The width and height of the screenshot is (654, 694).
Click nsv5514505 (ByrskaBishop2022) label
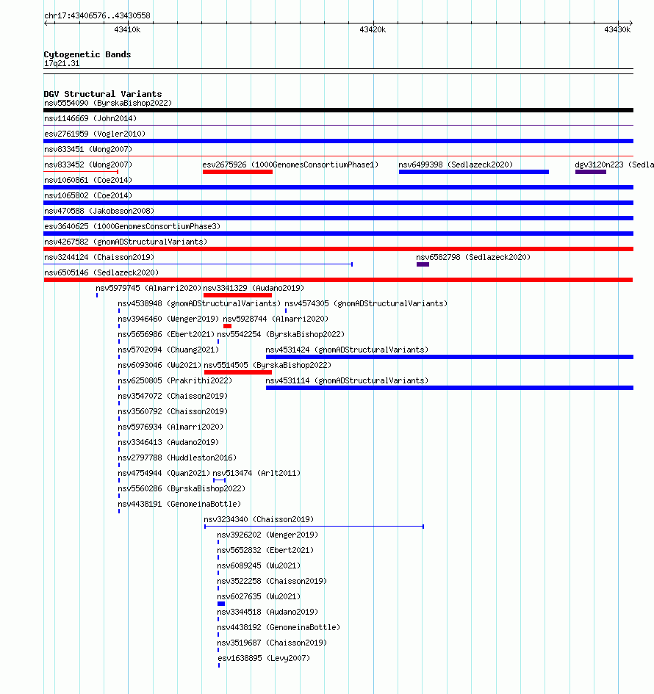(267, 366)
